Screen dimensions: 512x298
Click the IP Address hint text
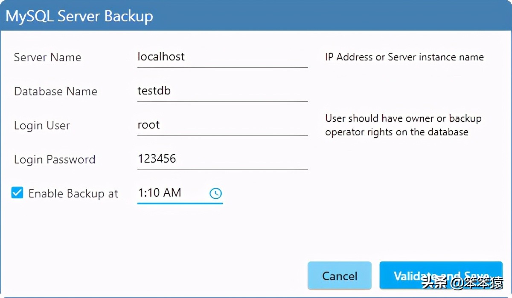(404, 57)
